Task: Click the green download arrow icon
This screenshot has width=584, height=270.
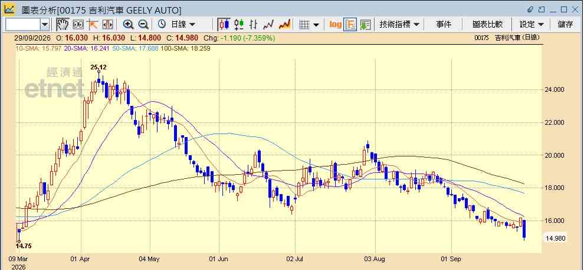Action: pyautogui.click(x=365, y=25)
